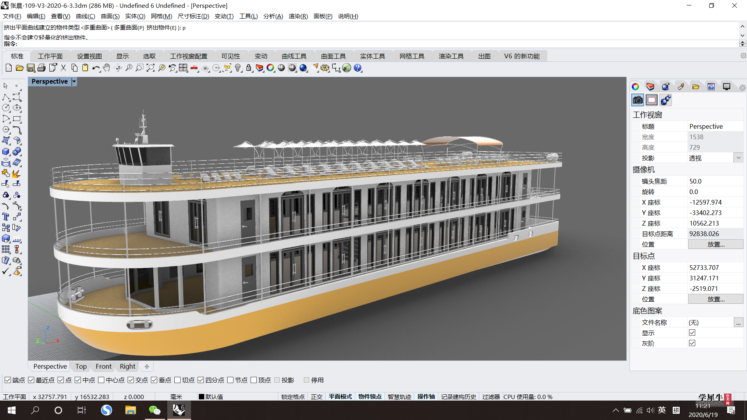Click the wallpaper file browse ... button
The image size is (747, 420).
(x=738, y=322)
